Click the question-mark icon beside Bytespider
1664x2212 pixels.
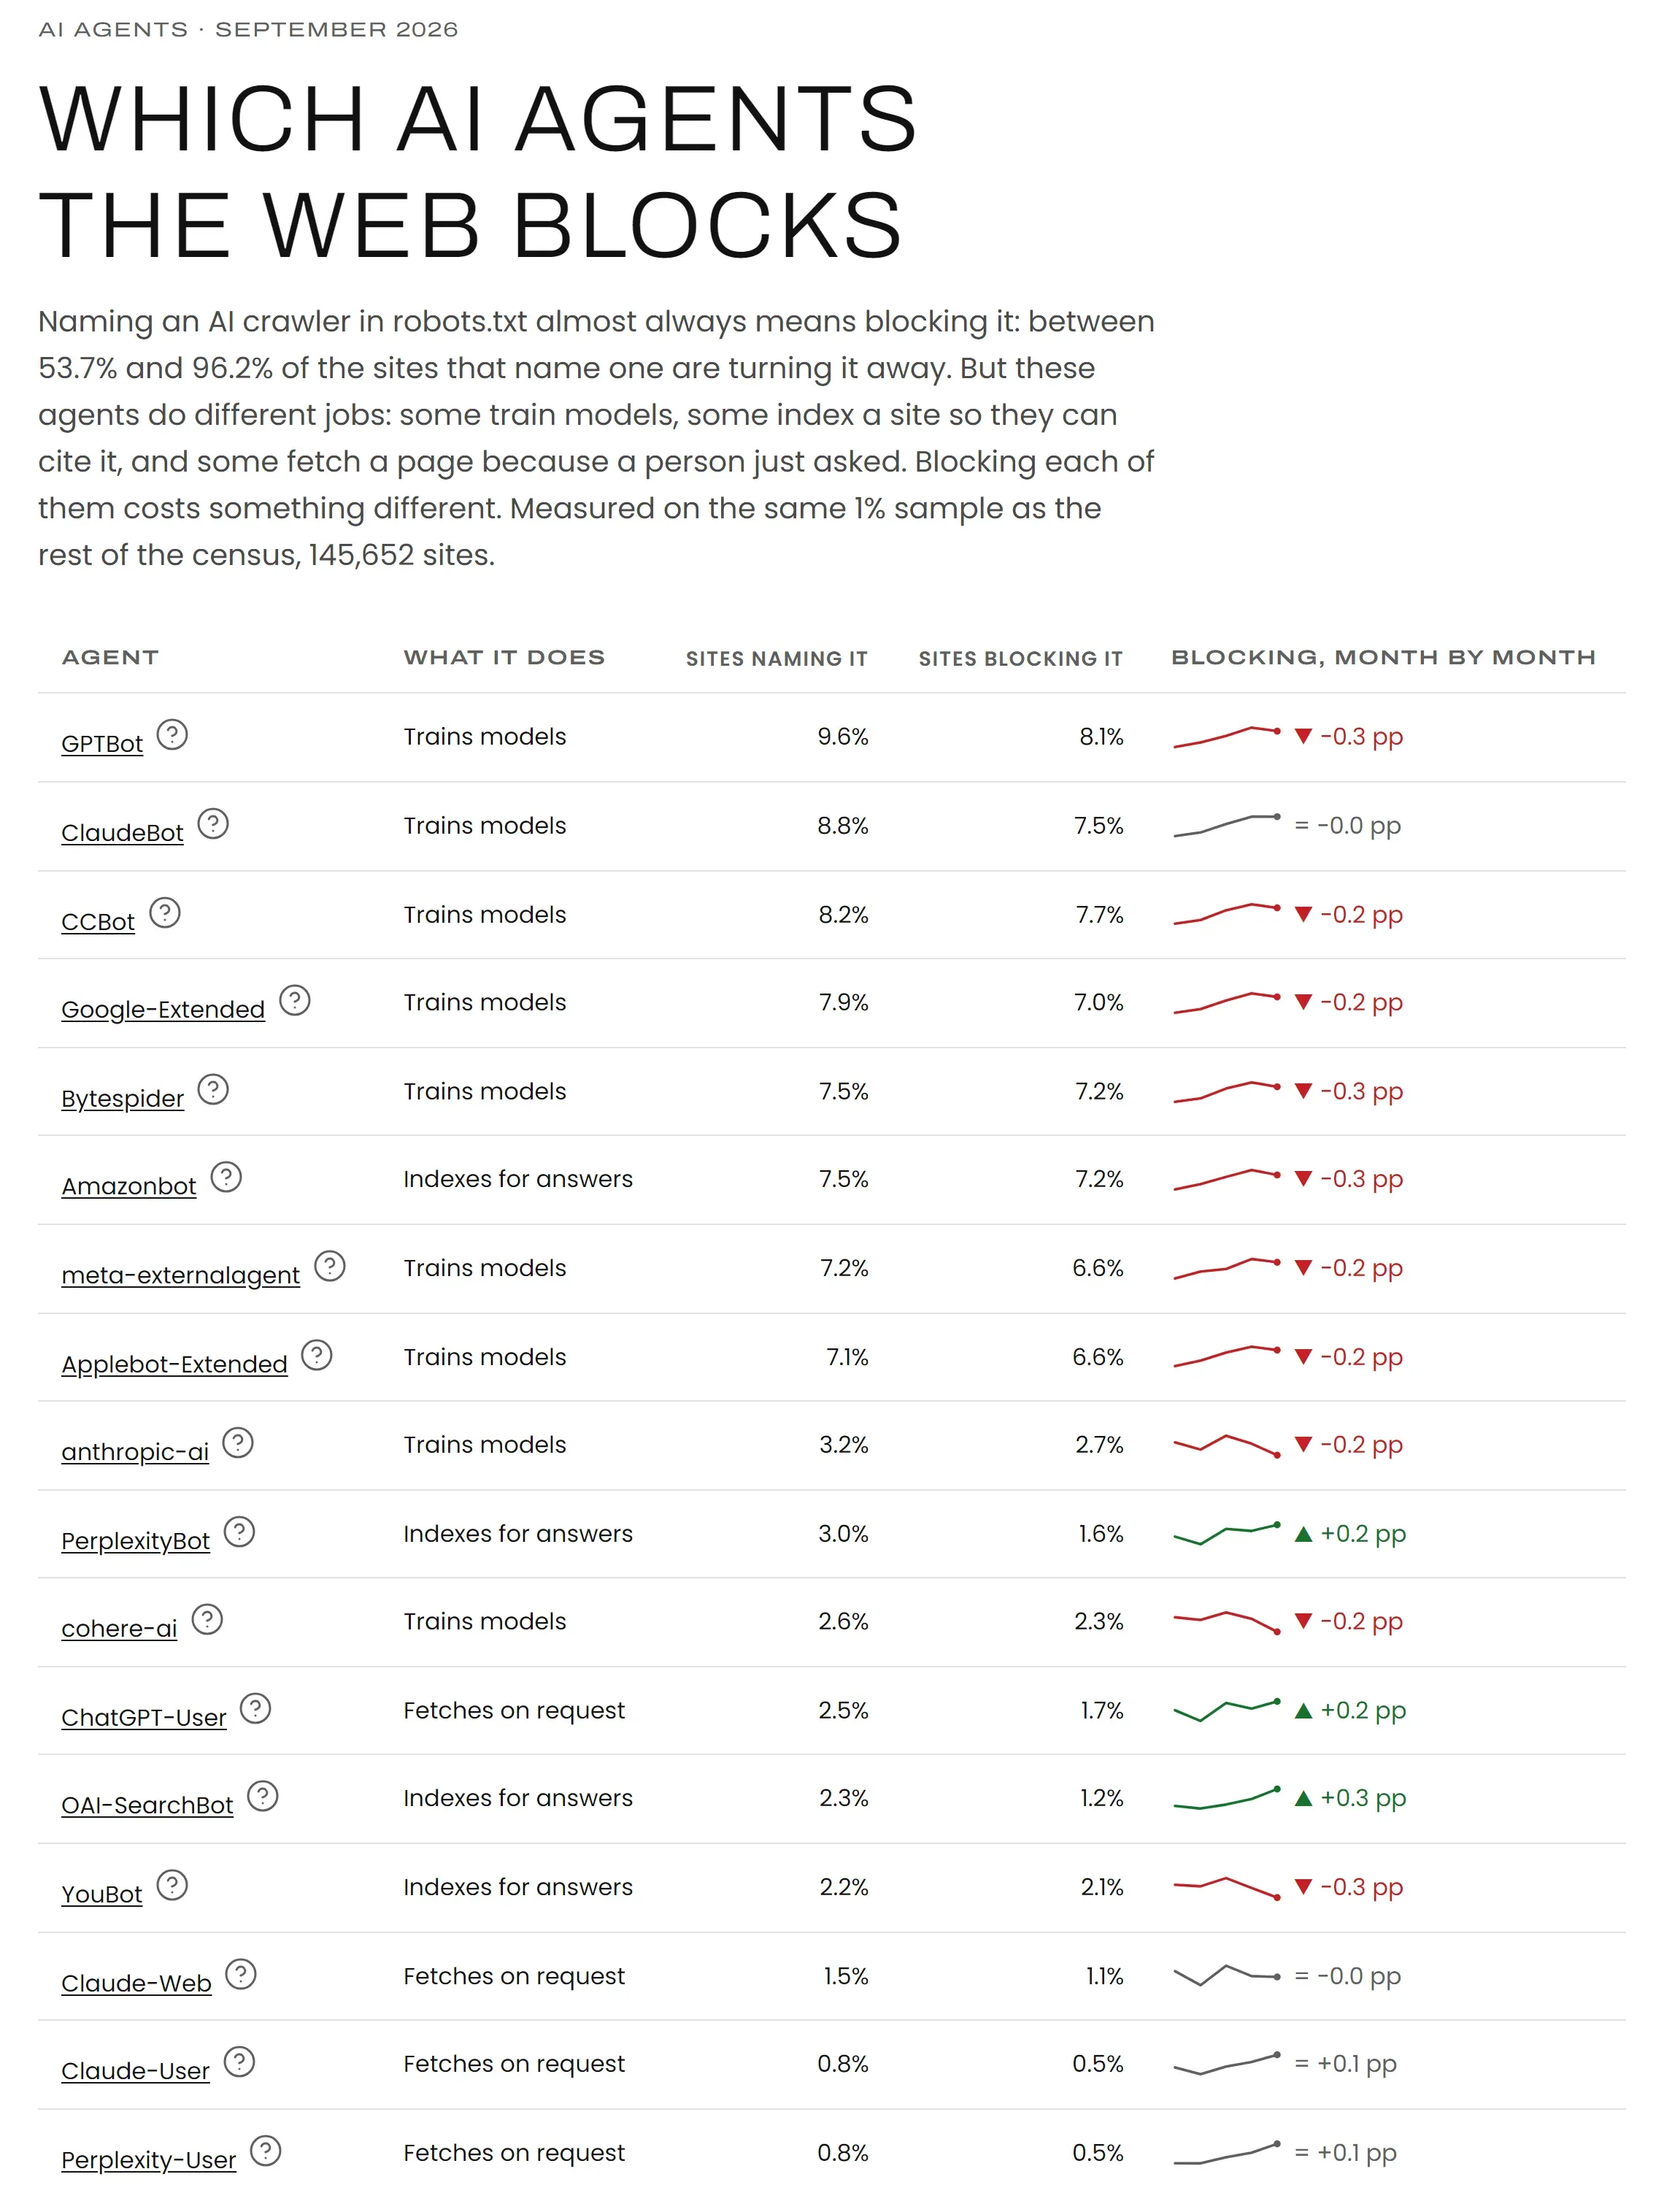coord(213,1089)
